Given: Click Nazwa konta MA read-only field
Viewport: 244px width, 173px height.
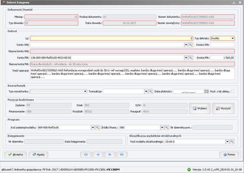Looking at the screenshot, I should click(x=133, y=64).
